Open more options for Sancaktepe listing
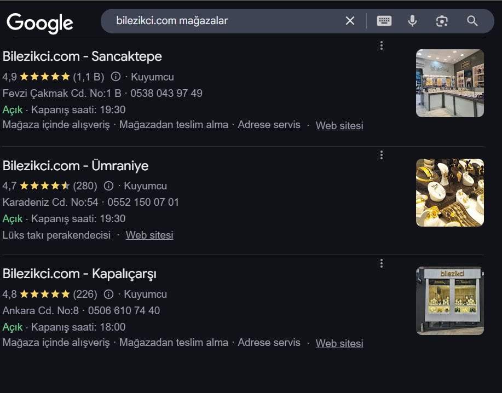This screenshot has width=502, height=393. [x=382, y=45]
